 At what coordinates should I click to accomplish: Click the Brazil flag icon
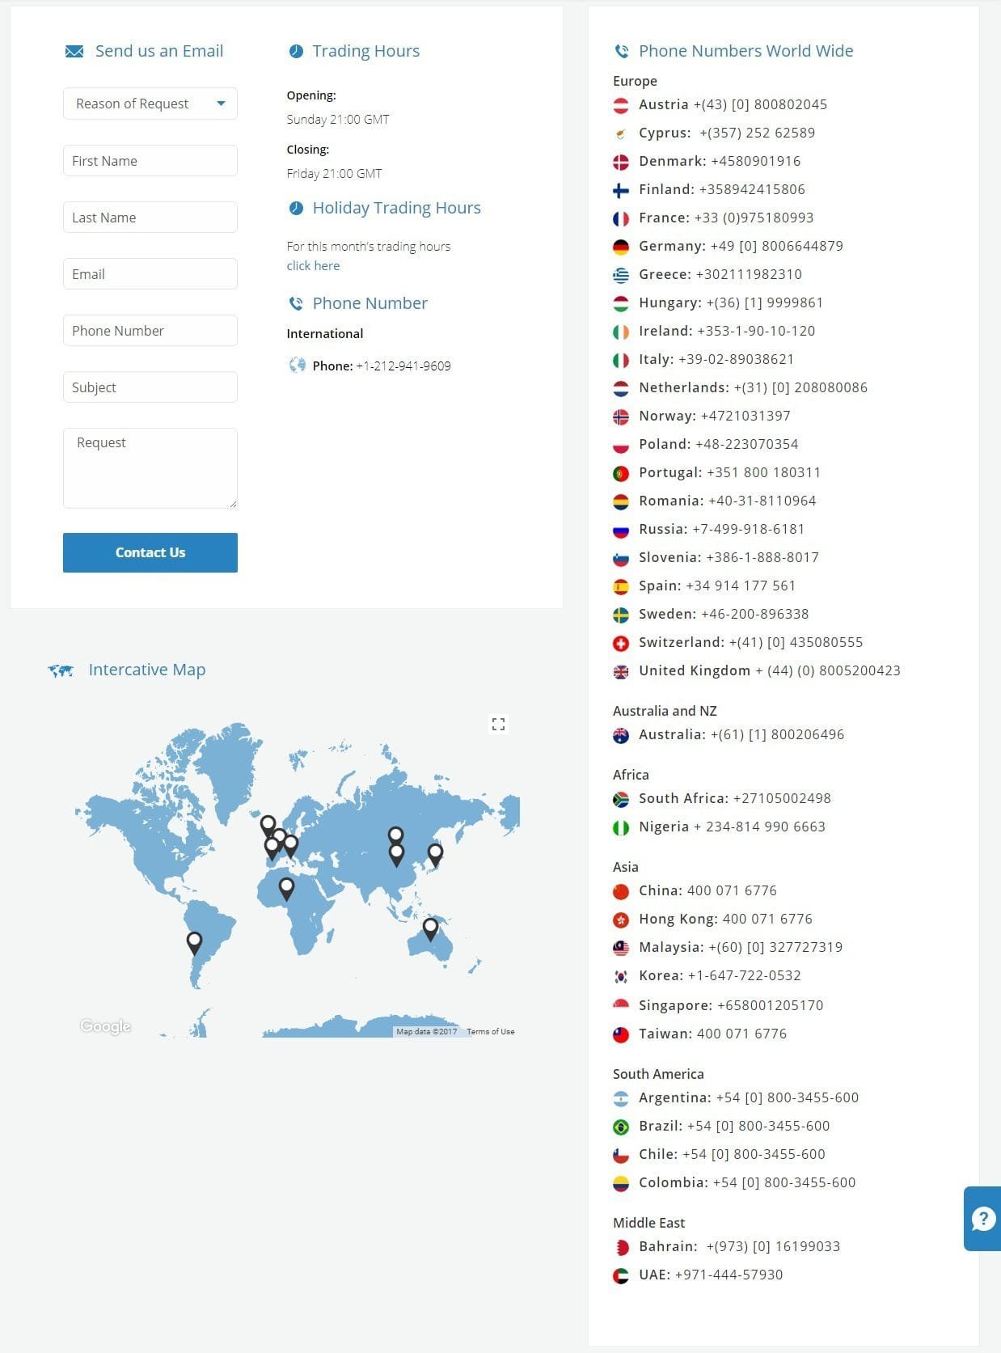(621, 1127)
